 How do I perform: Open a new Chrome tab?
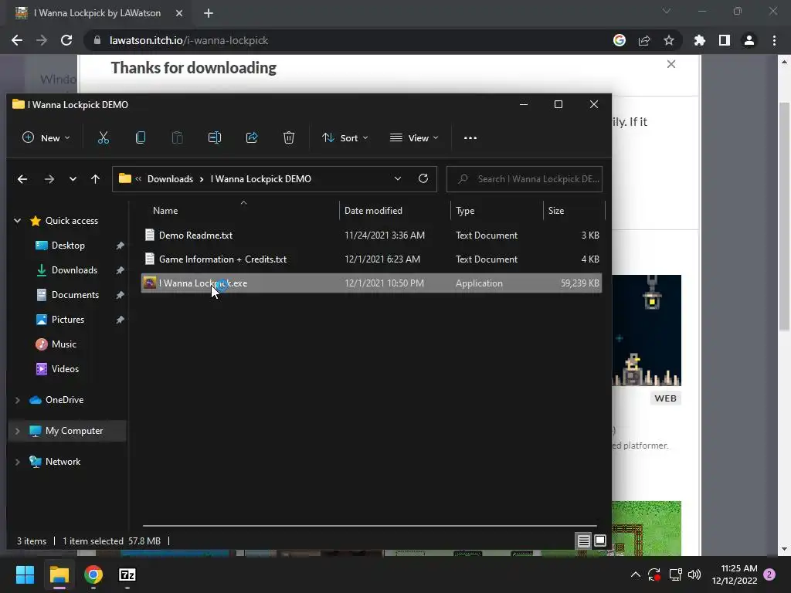pos(209,13)
